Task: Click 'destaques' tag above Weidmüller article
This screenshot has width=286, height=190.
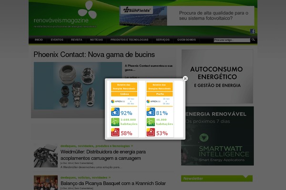Action: pyautogui.click(x=68, y=146)
